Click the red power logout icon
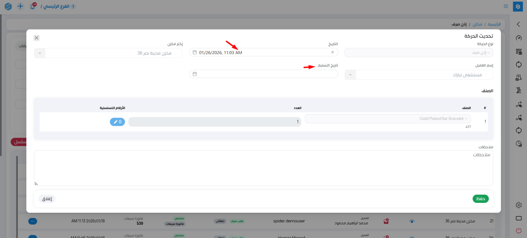This screenshot has width=527, height=238. point(519,231)
